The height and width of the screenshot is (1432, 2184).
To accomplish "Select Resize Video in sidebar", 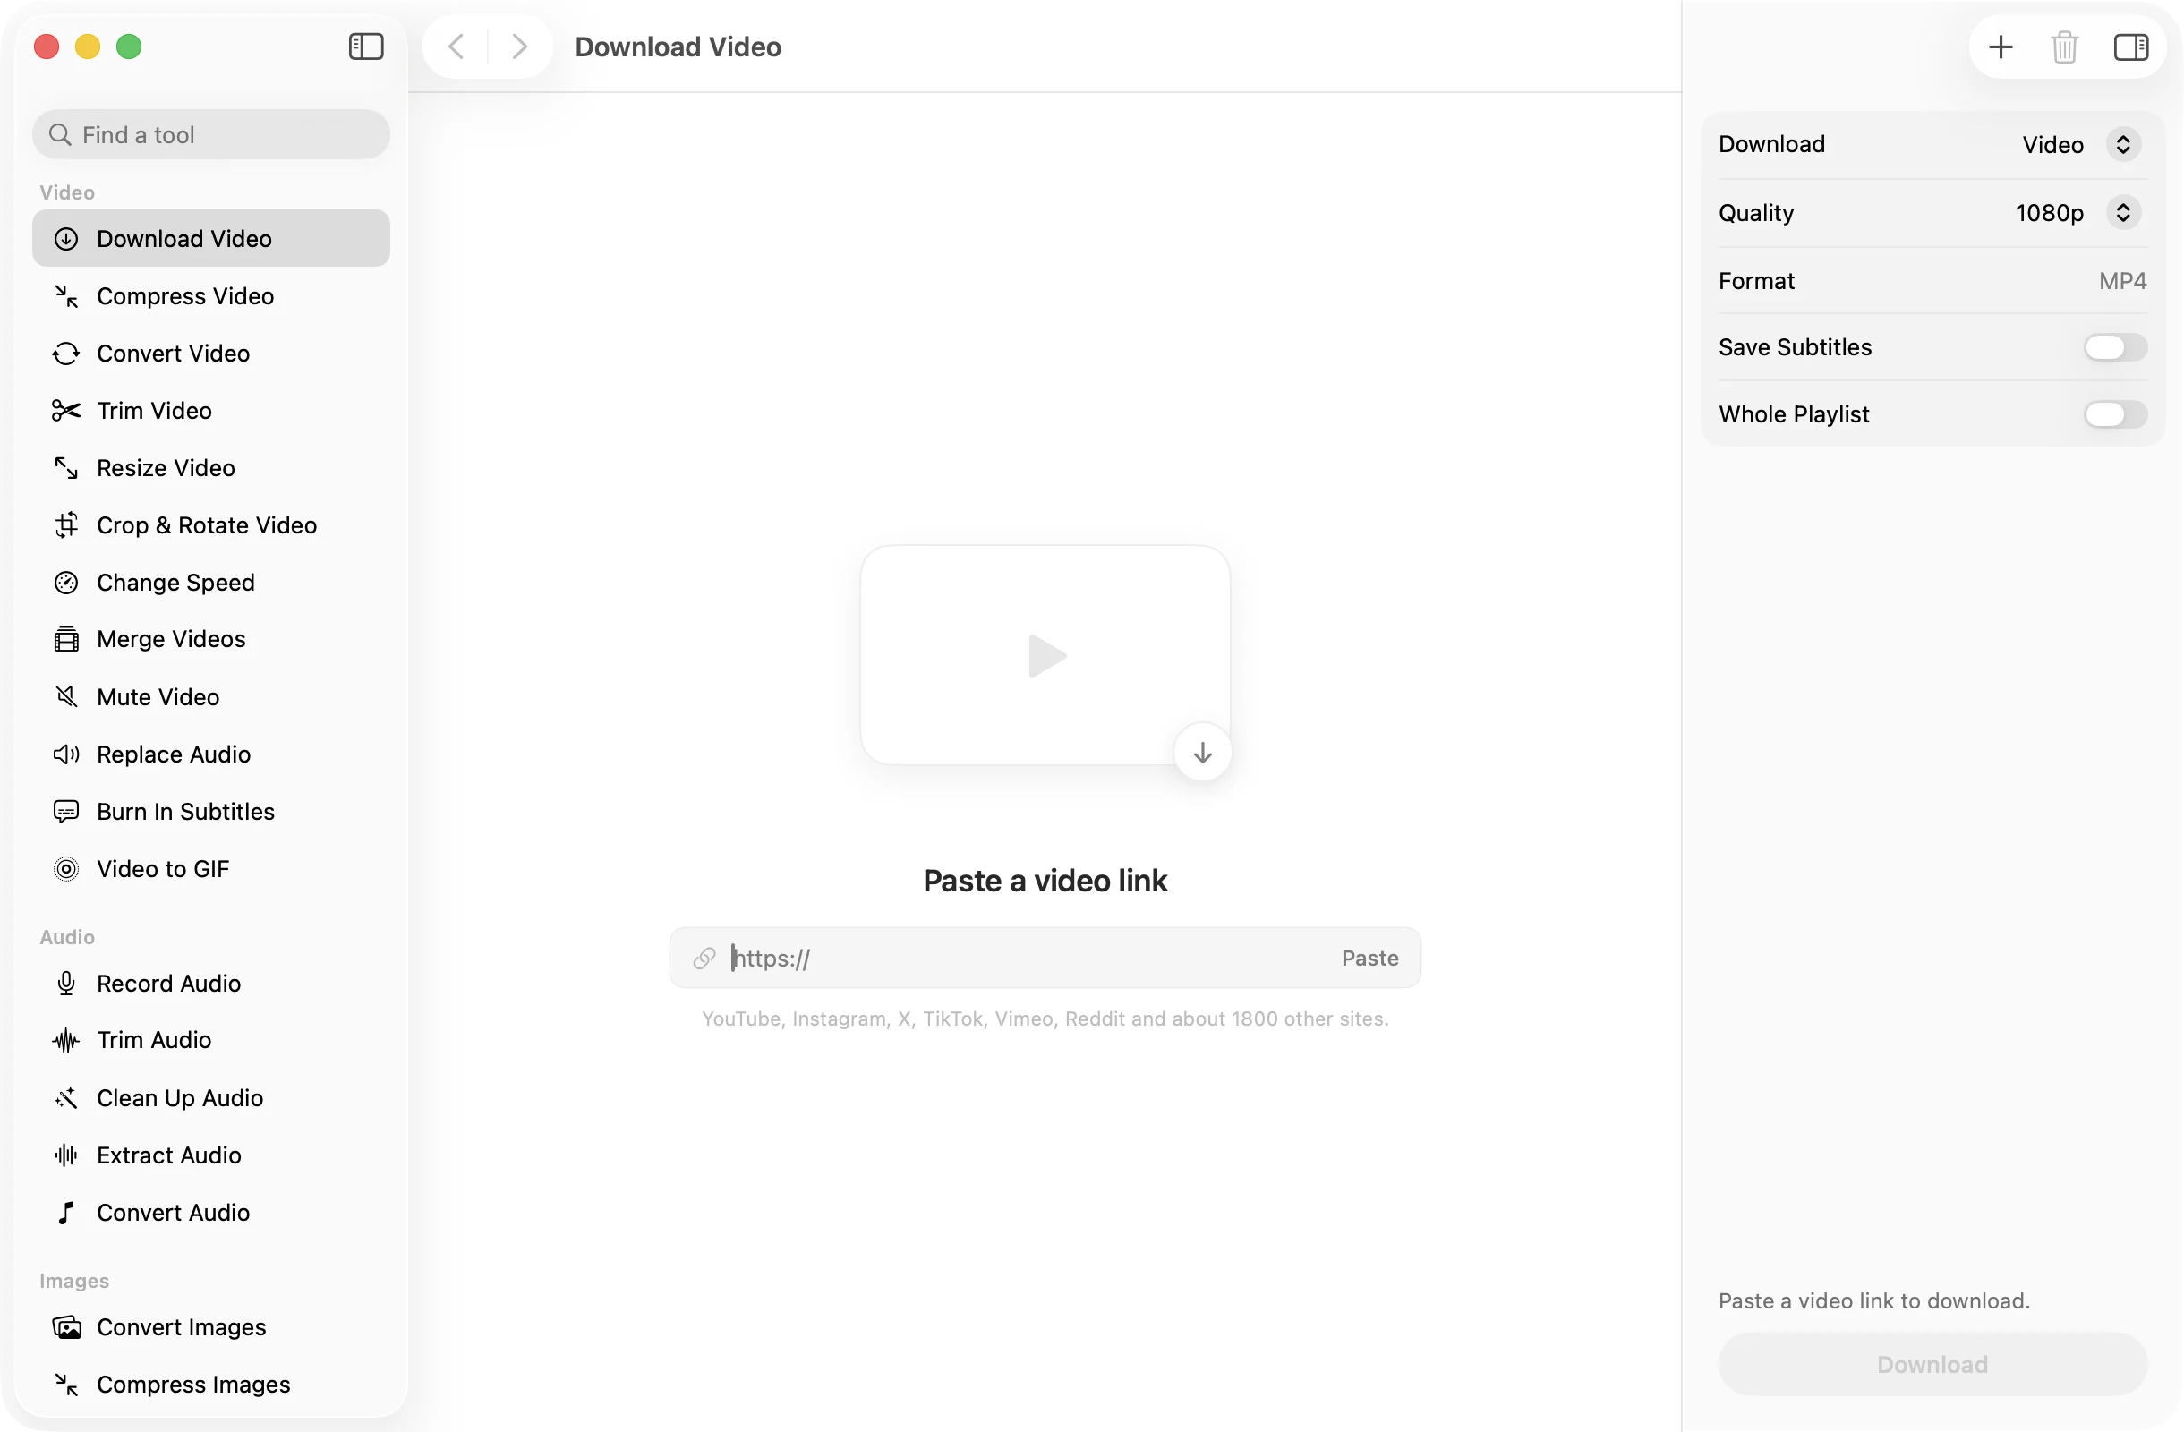I will tap(210, 468).
